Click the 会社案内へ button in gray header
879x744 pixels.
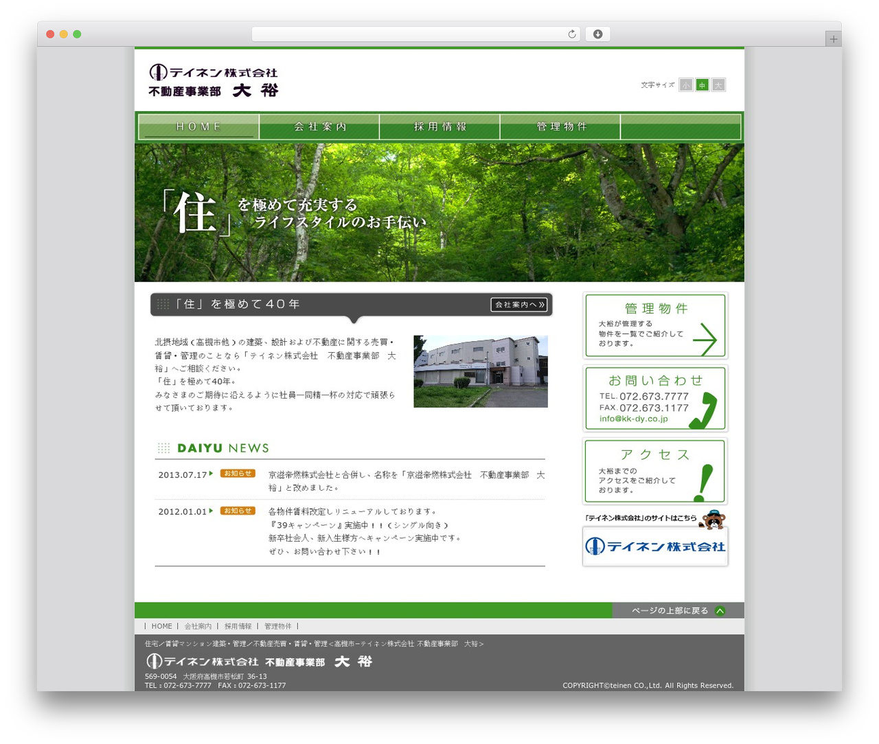coord(519,305)
